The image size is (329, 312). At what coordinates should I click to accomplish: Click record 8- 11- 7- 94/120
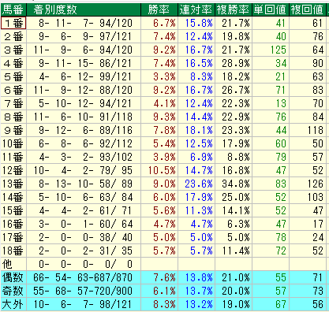pos(84,23)
